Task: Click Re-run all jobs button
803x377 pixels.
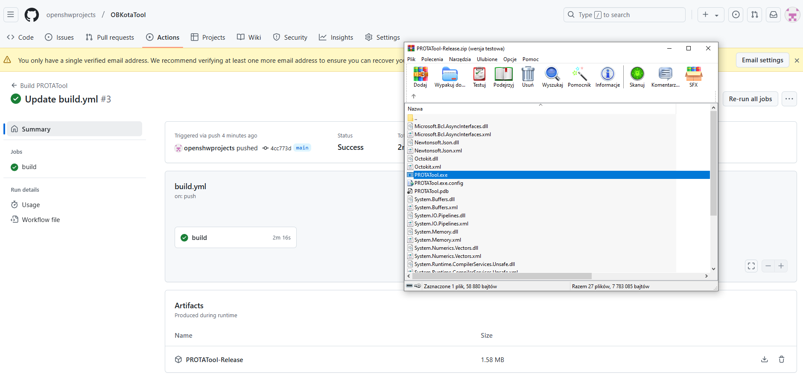Action: (x=750, y=99)
